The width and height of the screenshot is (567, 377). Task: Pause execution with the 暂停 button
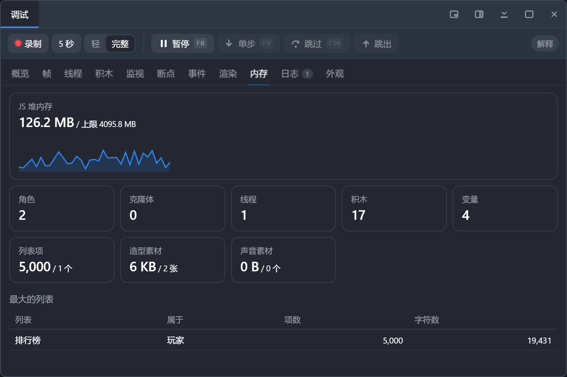click(183, 43)
